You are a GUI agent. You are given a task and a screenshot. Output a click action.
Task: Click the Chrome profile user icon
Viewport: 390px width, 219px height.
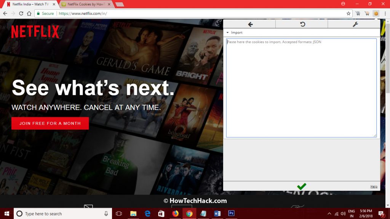click(343, 4)
